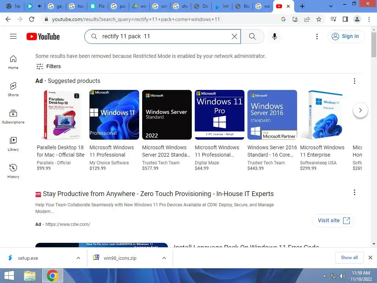Viewport: 377px width, 283px height.
Task: Click Show all downloads
Action: pos(349,258)
